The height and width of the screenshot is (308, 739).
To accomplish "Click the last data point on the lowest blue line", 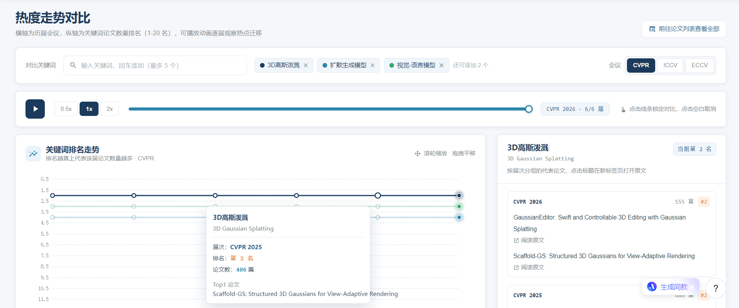I will (459, 218).
